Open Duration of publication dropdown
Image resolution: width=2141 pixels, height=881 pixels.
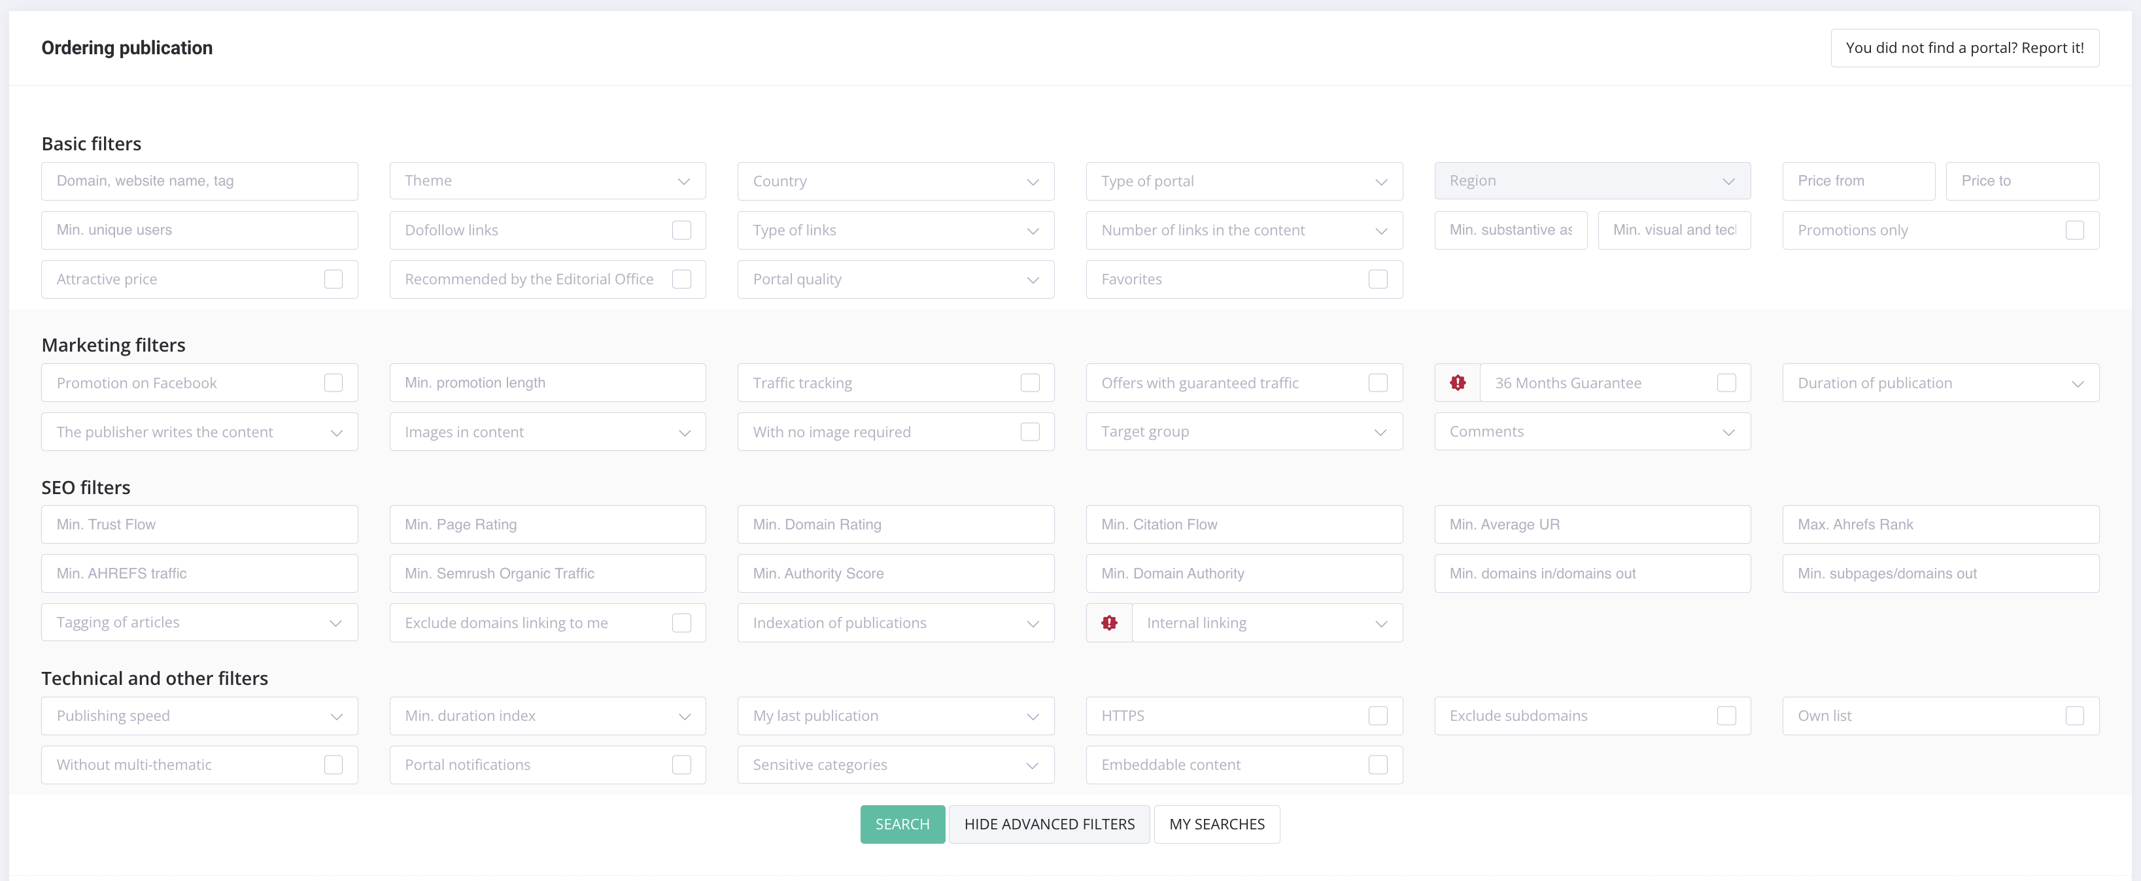click(x=1940, y=383)
